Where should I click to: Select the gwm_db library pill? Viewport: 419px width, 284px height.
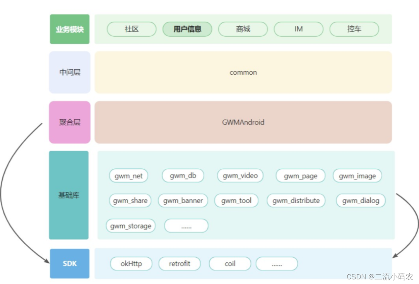coord(183,176)
